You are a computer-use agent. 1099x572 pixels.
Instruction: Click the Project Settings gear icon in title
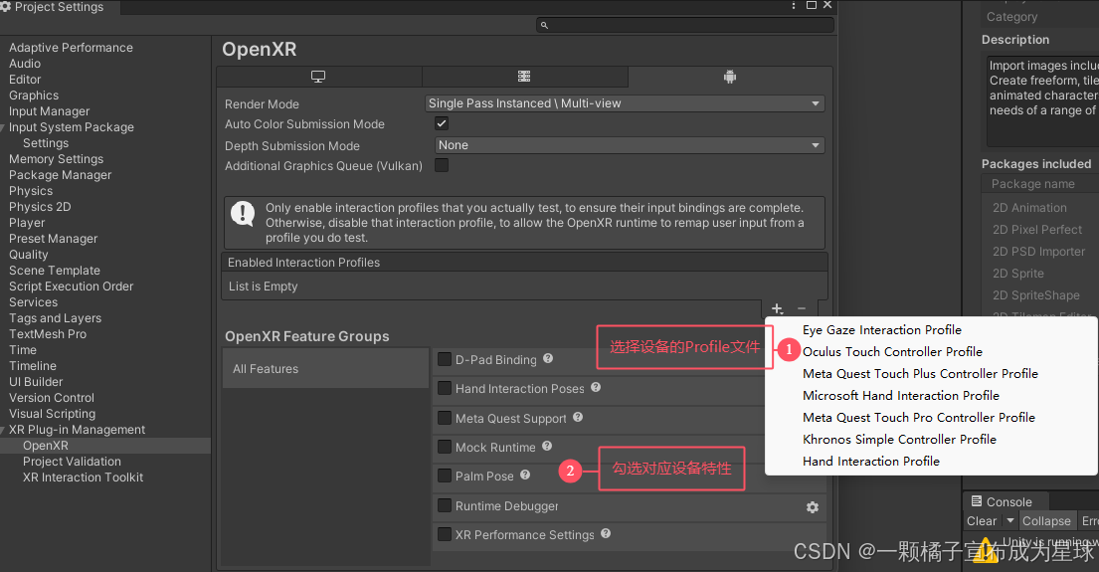(x=6, y=6)
